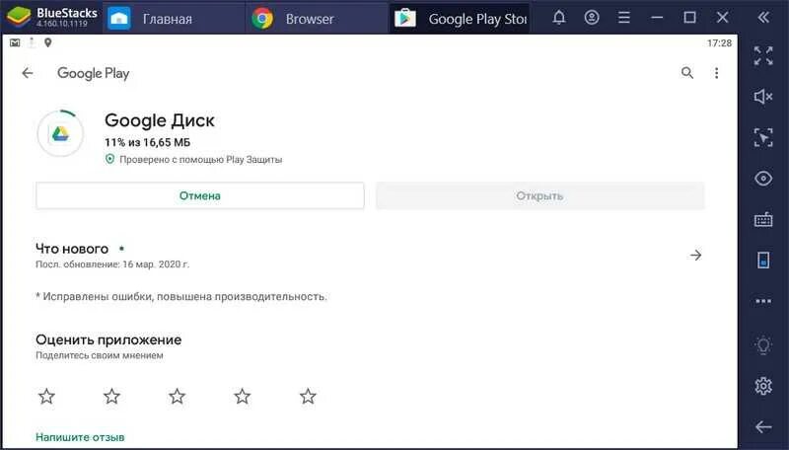Image resolution: width=789 pixels, height=450 pixels.
Task: Click the Оценить приложение heading
Action: (x=108, y=339)
